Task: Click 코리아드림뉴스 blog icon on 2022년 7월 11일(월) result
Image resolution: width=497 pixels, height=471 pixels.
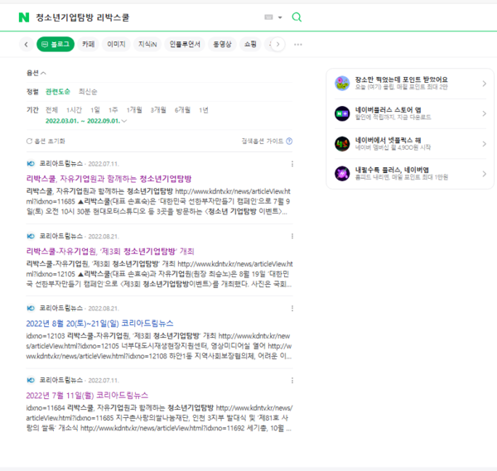Action: pos(31,380)
